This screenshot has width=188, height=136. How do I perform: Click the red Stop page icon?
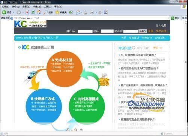click(27, 12)
